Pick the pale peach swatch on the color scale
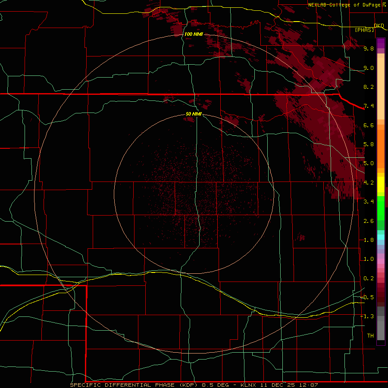Image resolution: width=388 pixels, height=388 pixels. [x=381, y=88]
